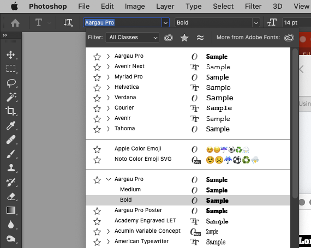The image size is (311, 248).
Task: Click the Aargau Pro font name field
Action: coord(122,22)
